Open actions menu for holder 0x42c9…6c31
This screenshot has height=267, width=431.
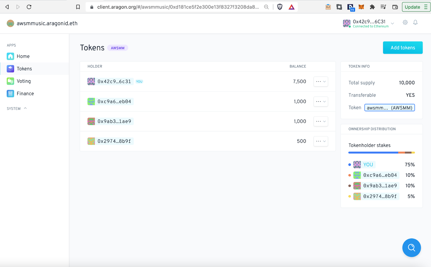pos(321,82)
